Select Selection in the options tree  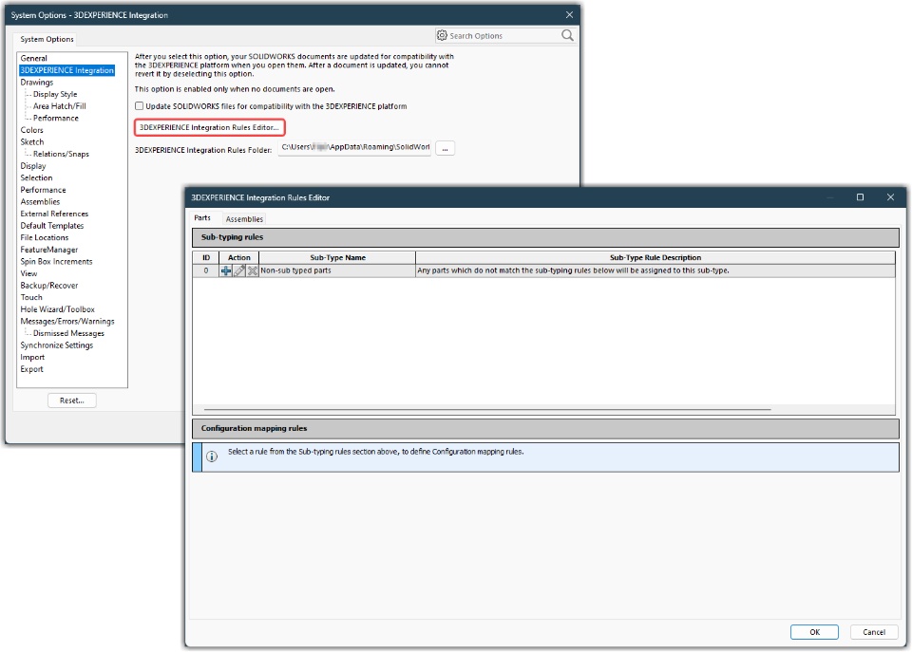[x=36, y=177]
